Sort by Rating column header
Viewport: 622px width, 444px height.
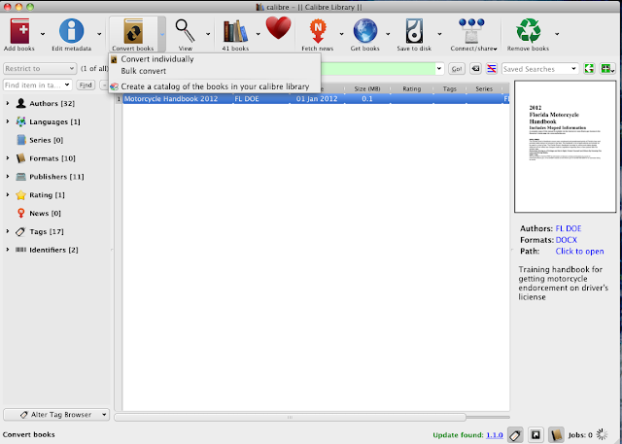[x=411, y=88]
